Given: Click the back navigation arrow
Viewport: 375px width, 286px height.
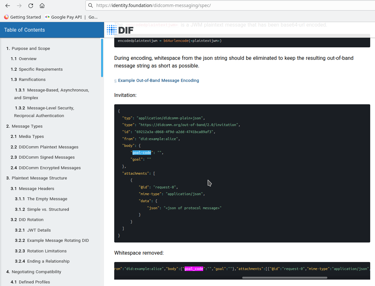Looking at the screenshot, I should pos(8,5).
